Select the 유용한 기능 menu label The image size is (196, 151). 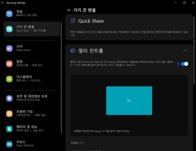coord(25,112)
